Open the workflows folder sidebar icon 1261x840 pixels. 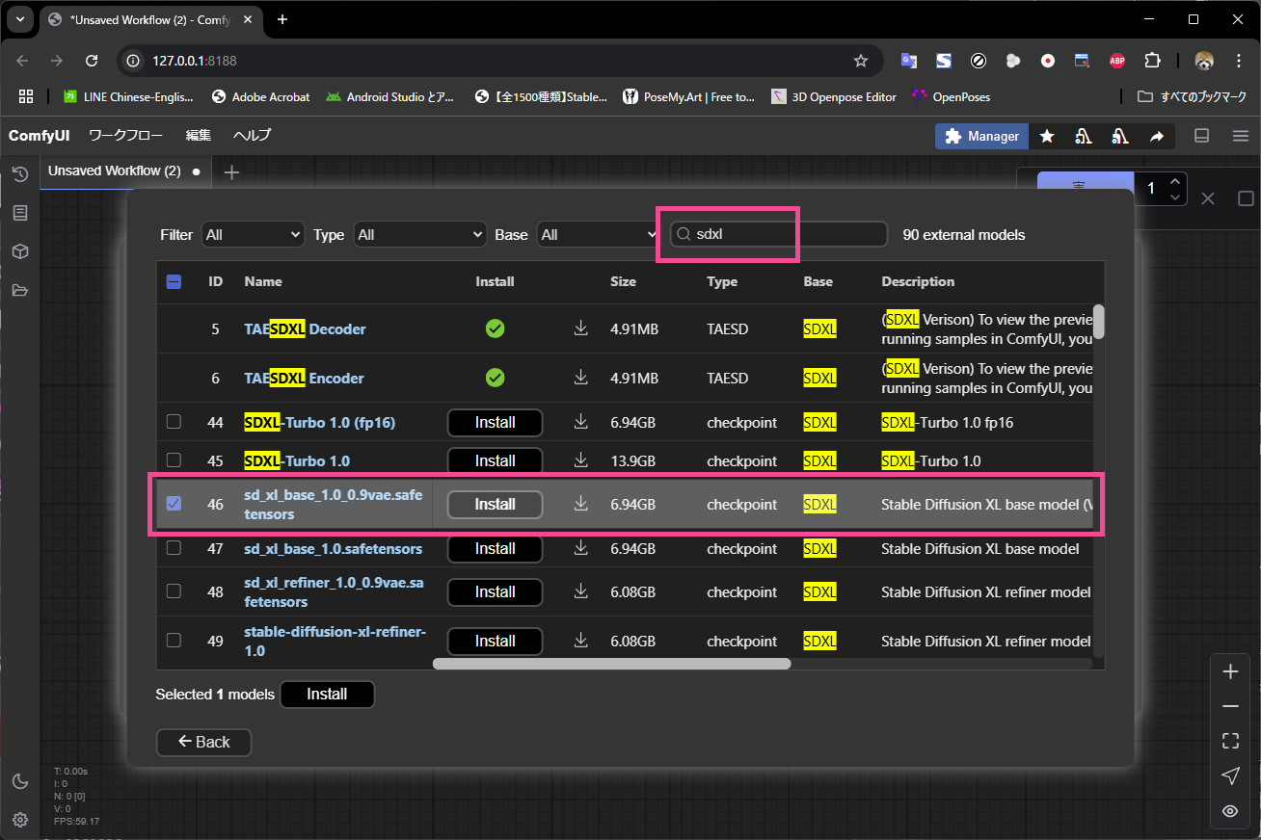point(19,290)
